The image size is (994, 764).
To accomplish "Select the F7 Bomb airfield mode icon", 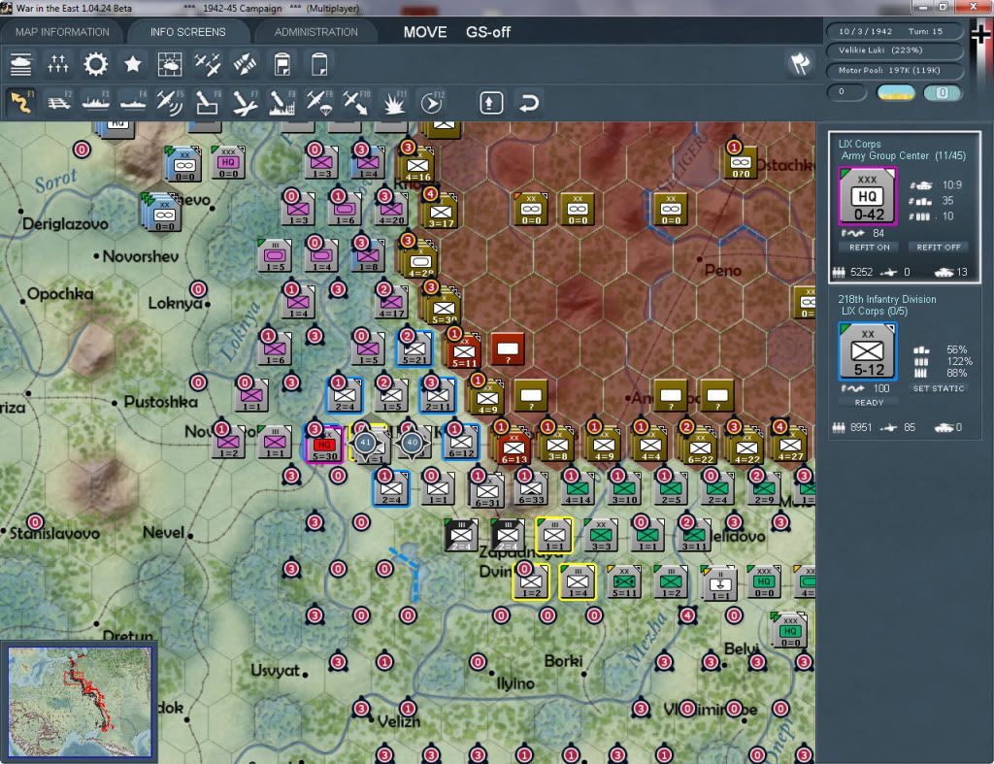I will click(245, 102).
